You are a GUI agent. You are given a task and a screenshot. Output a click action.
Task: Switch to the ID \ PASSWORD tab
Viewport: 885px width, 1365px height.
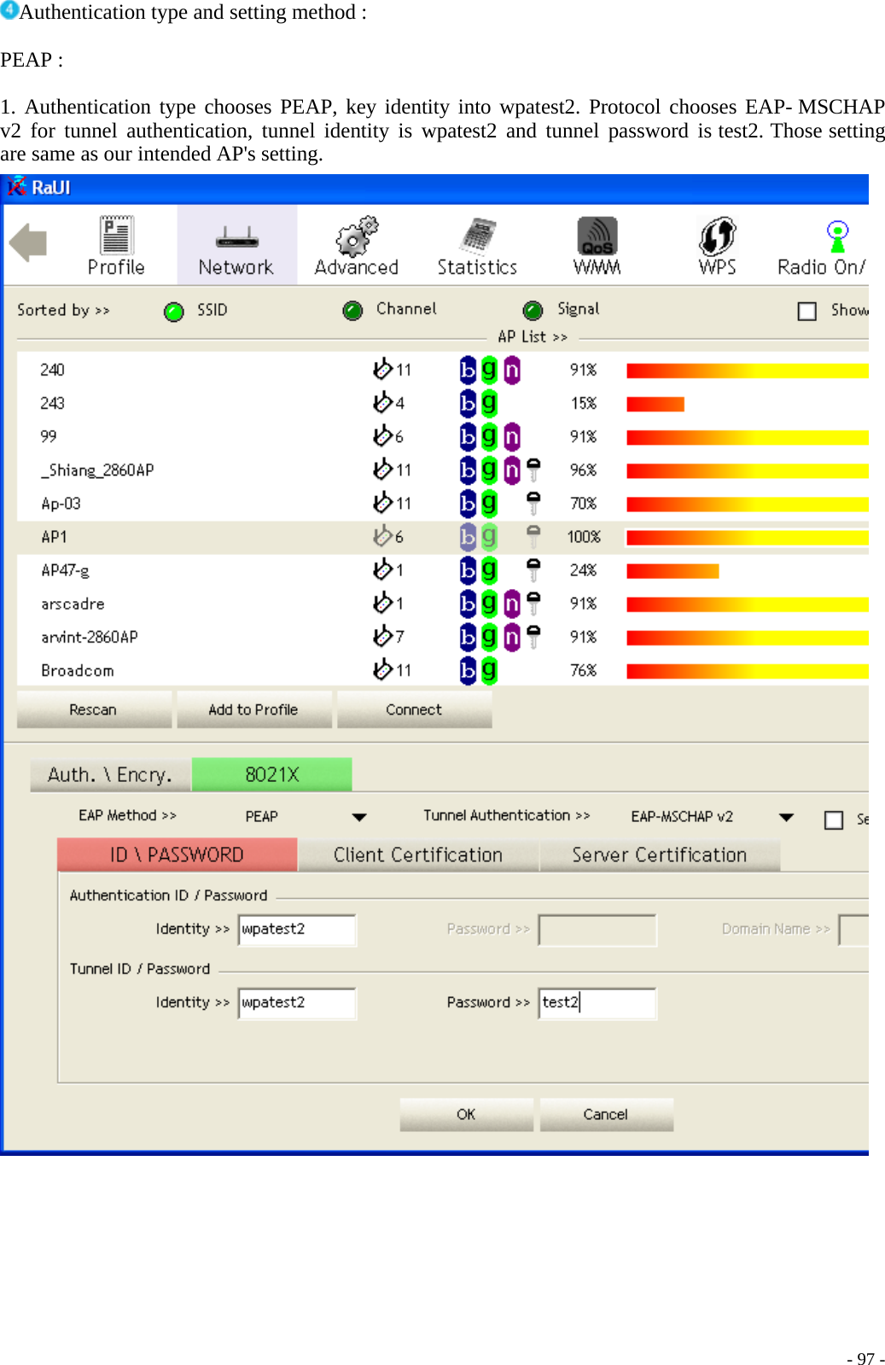[x=178, y=855]
